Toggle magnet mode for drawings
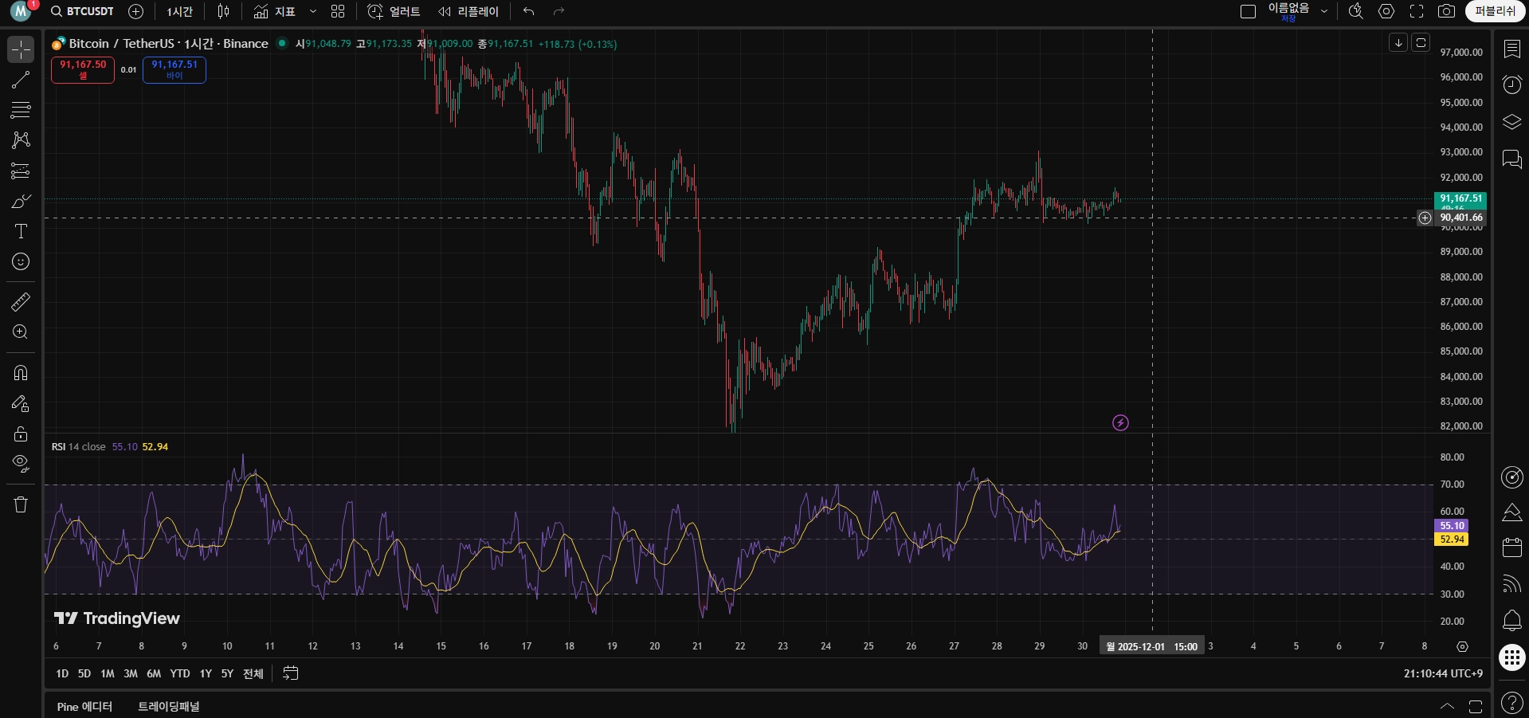 [x=21, y=373]
